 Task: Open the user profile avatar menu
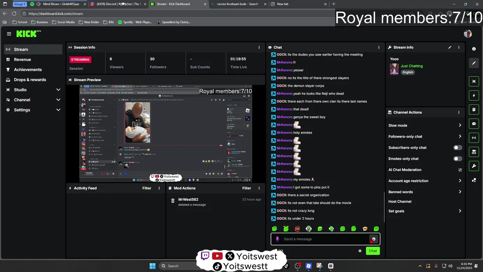pos(468,34)
